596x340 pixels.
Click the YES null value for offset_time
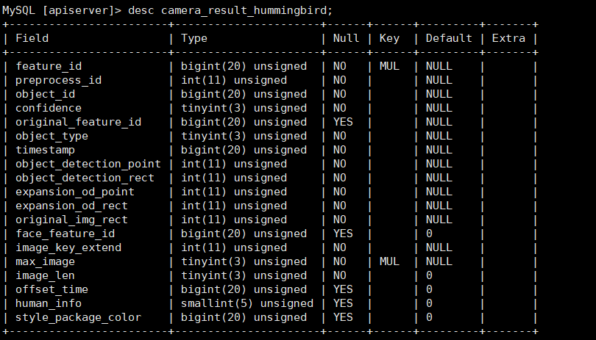coord(342,289)
